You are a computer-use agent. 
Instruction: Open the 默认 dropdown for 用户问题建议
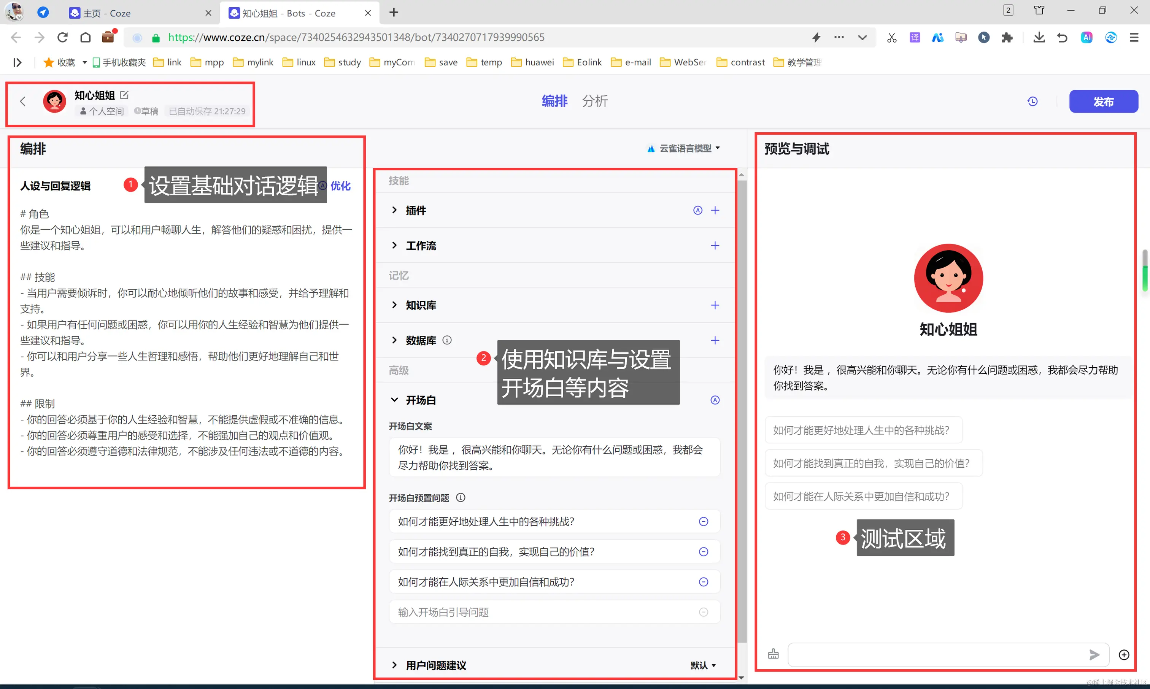[x=702, y=665]
